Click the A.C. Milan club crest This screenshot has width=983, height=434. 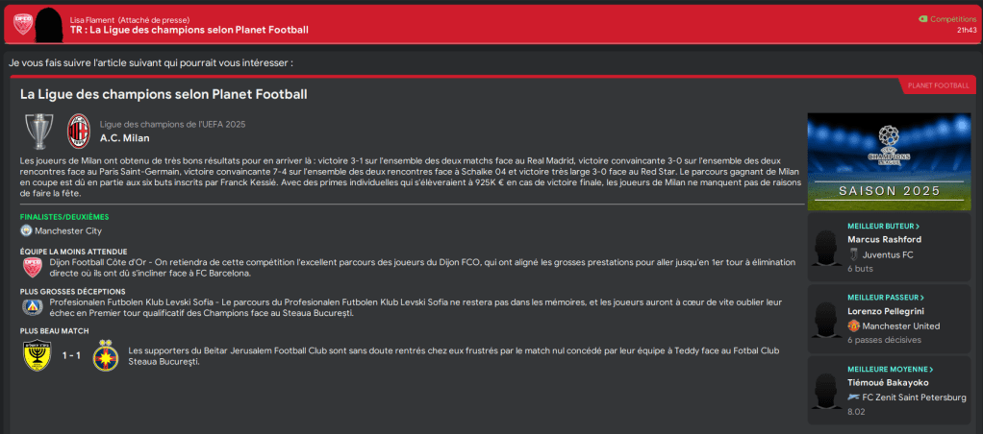pos(78,131)
